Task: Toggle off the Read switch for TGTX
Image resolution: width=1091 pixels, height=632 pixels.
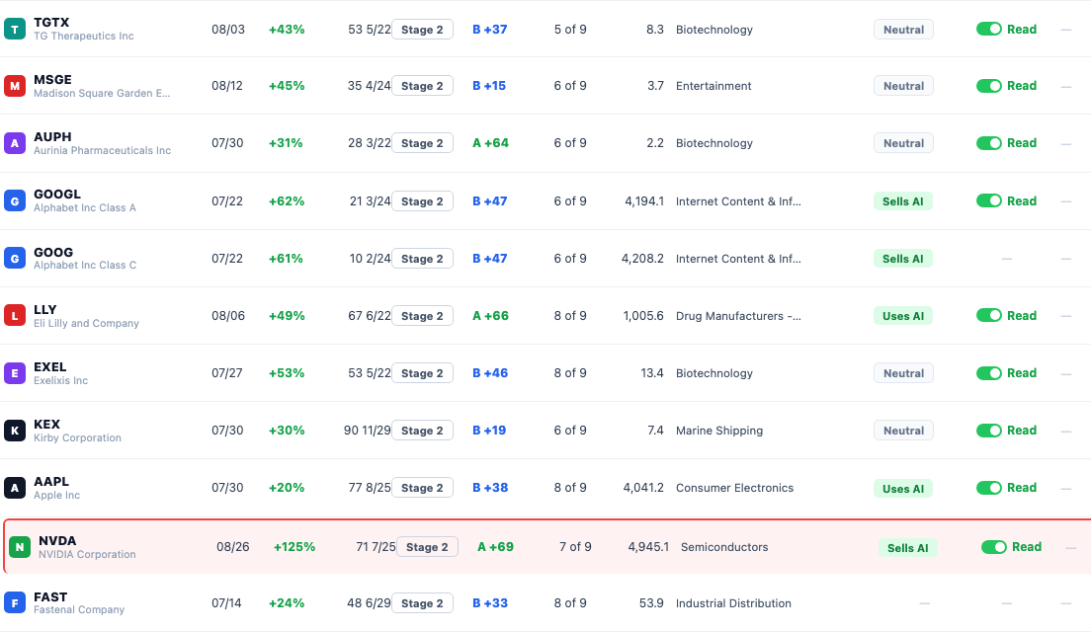Action: 988,30
